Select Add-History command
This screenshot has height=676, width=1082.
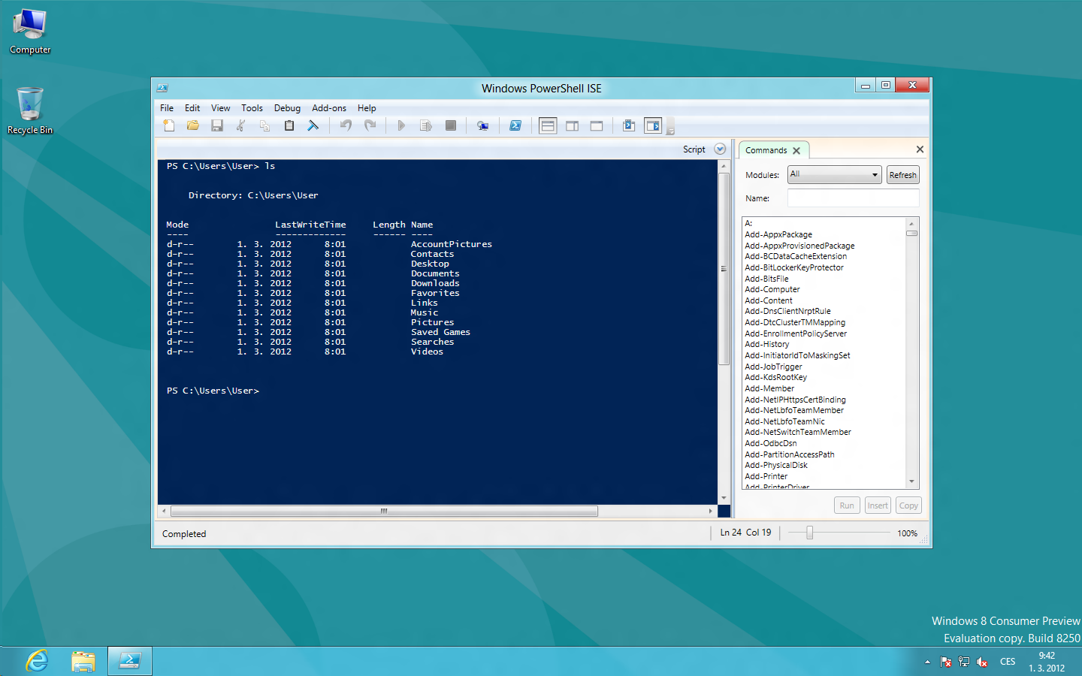click(x=767, y=344)
